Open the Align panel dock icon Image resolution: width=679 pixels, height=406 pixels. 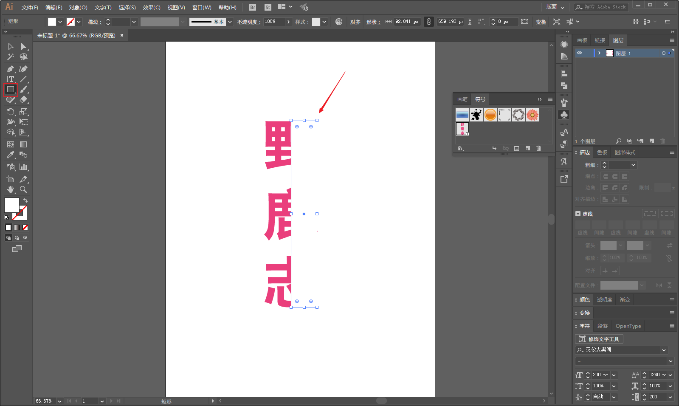(564, 73)
